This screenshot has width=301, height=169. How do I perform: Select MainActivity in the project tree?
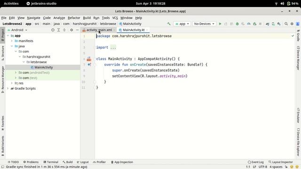point(44,67)
